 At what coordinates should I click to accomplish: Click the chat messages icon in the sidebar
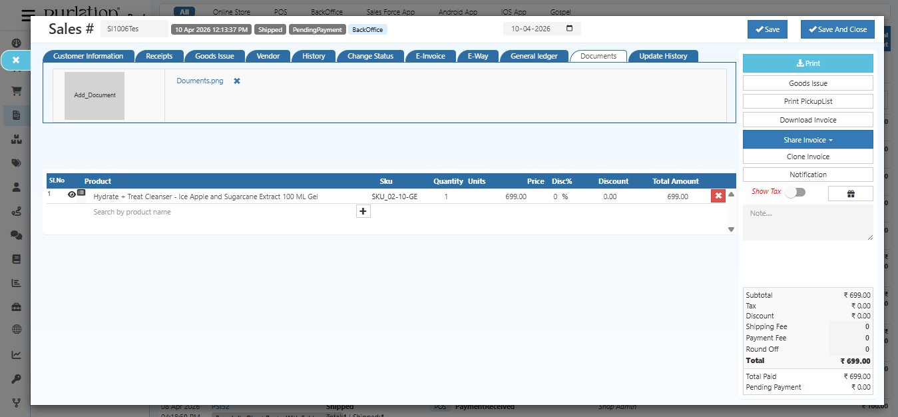[x=17, y=236]
